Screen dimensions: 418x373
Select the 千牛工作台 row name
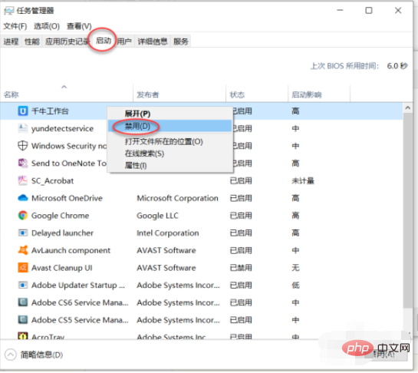tap(50, 111)
